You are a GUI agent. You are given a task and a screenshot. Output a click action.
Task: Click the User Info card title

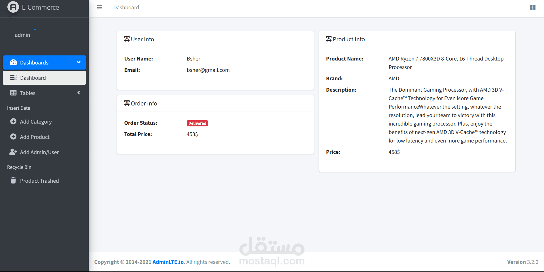[x=143, y=39]
